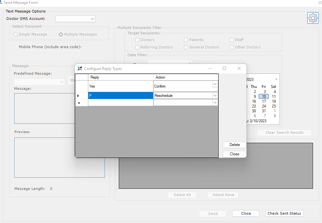The image size is (322, 223).
Task: Click the Configure Reply Types window logo
Action: coord(80,68)
